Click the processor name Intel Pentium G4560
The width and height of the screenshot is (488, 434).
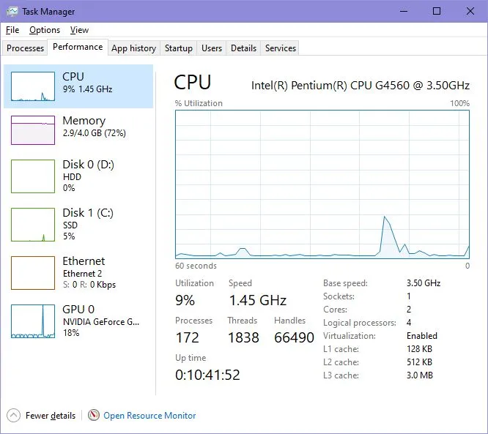pos(361,86)
